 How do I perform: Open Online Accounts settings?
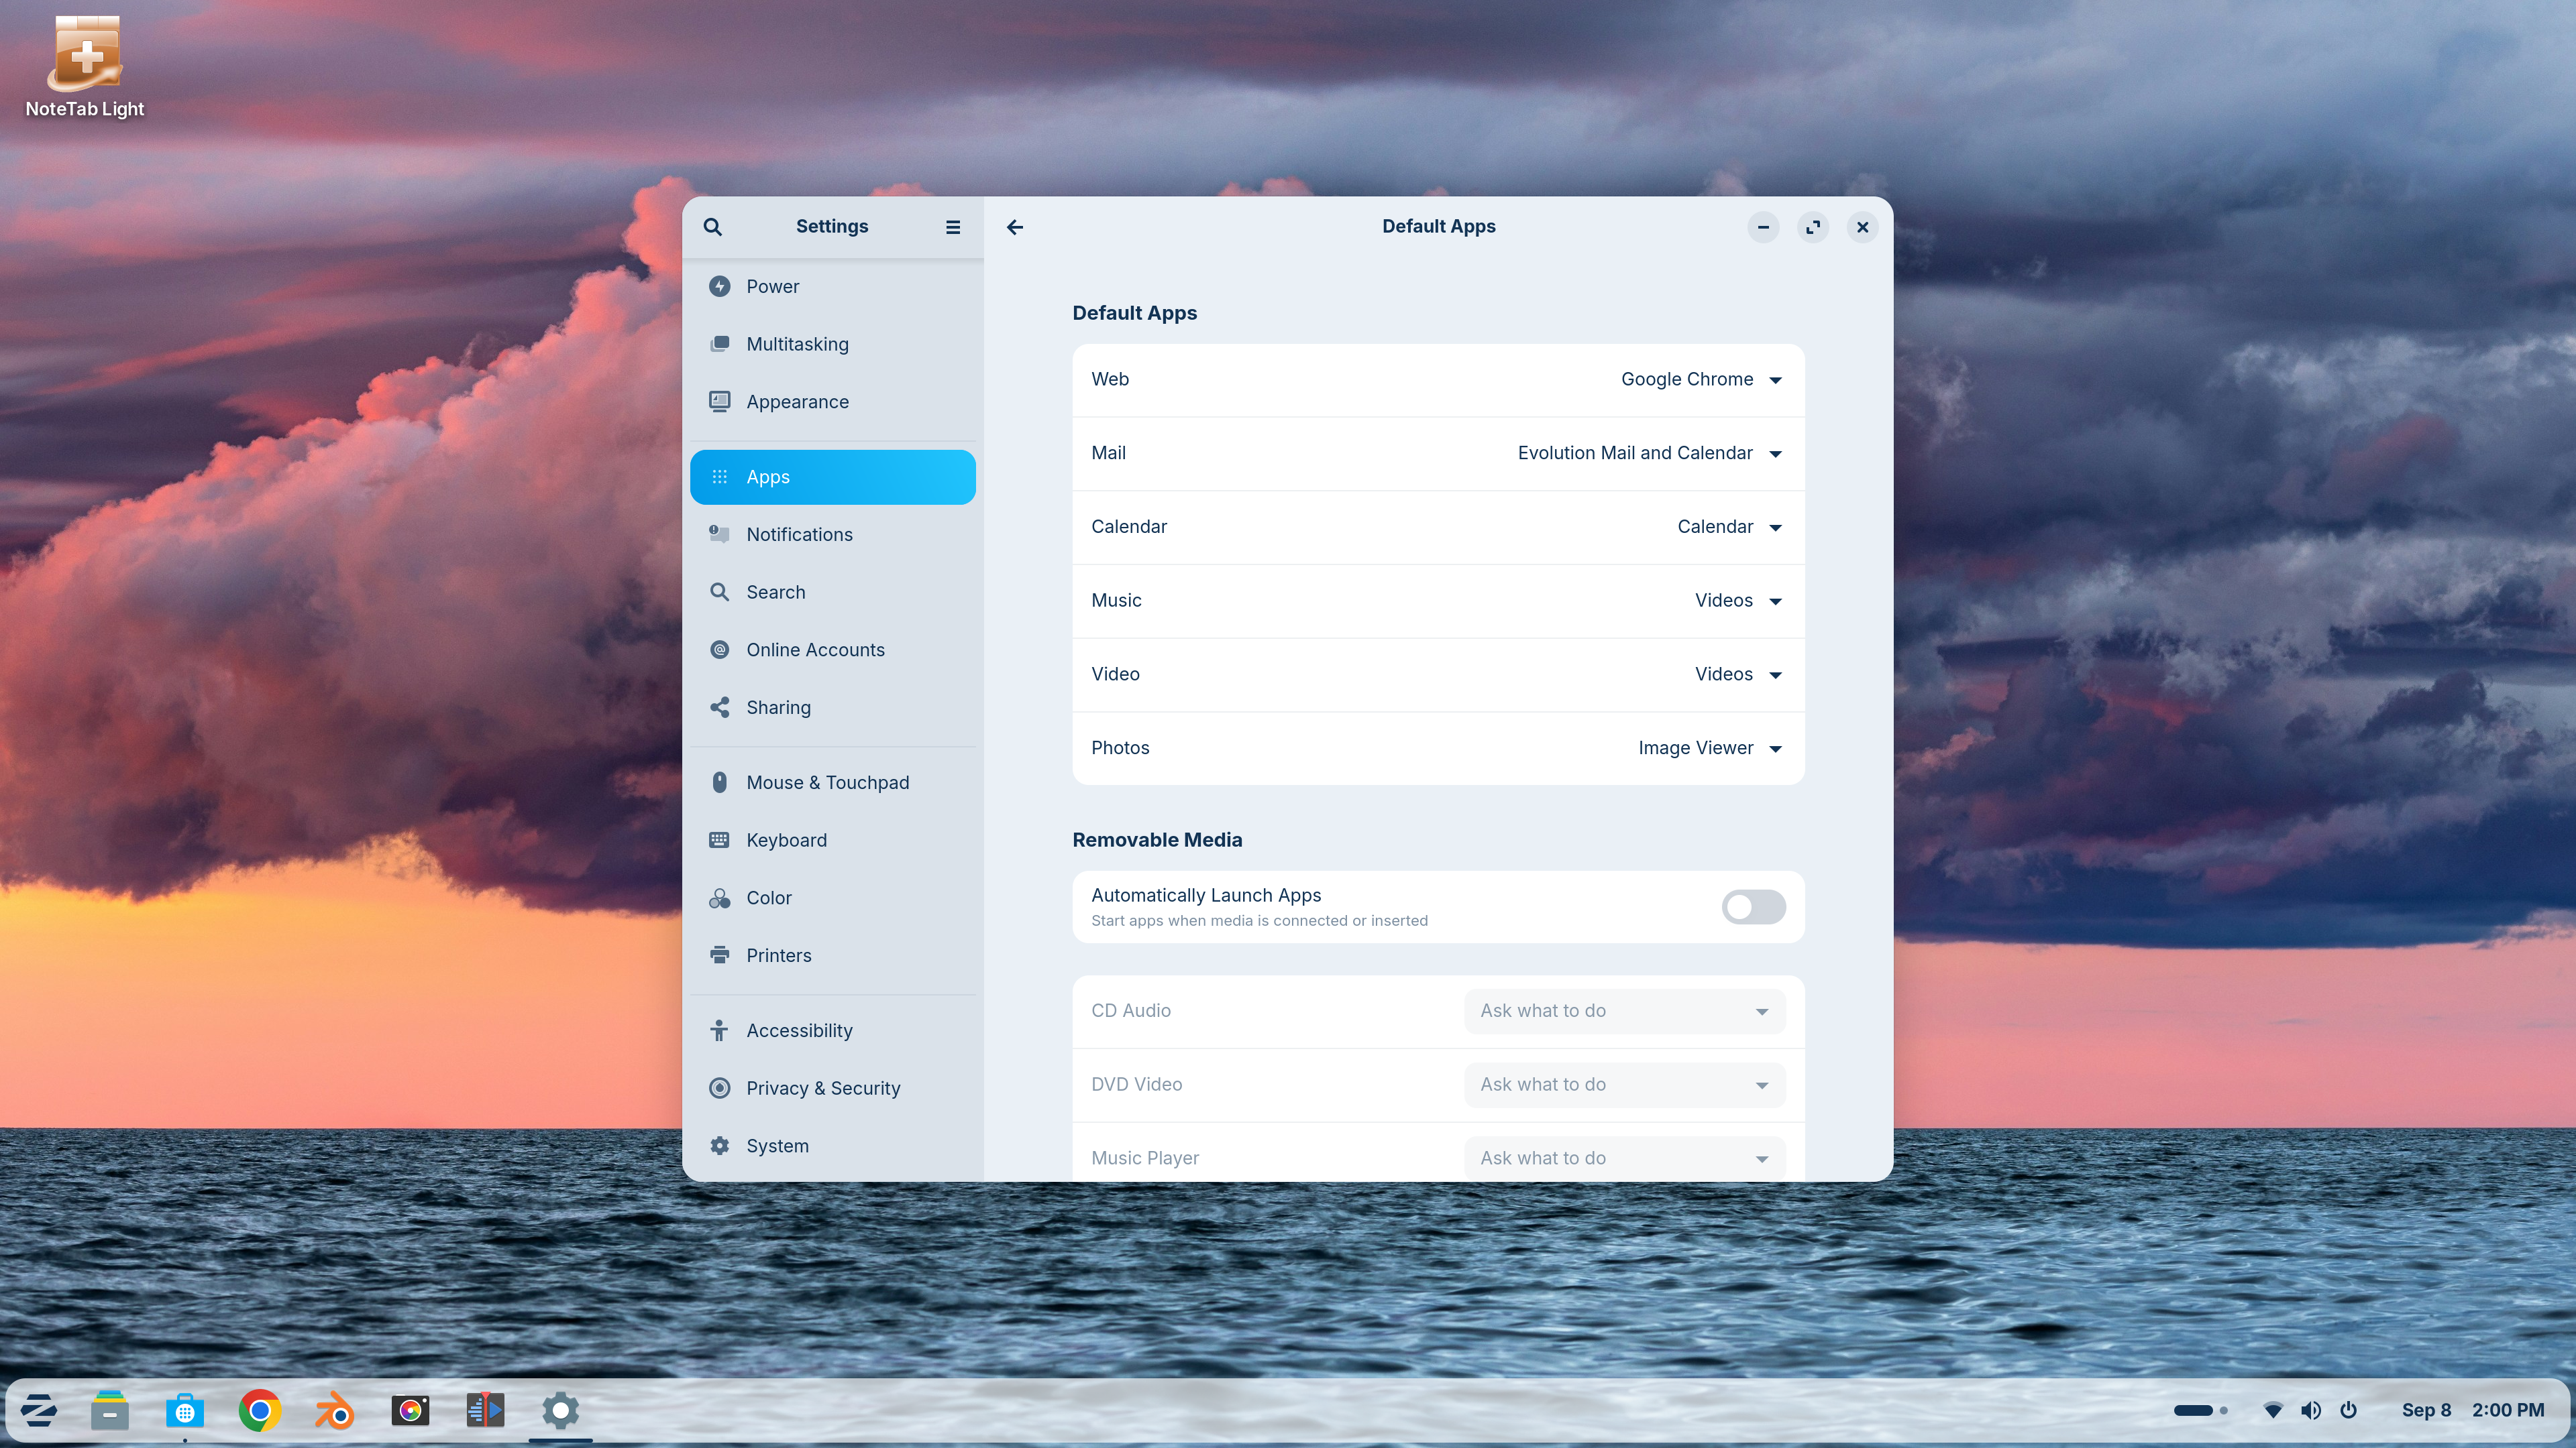tap(832, 650)
